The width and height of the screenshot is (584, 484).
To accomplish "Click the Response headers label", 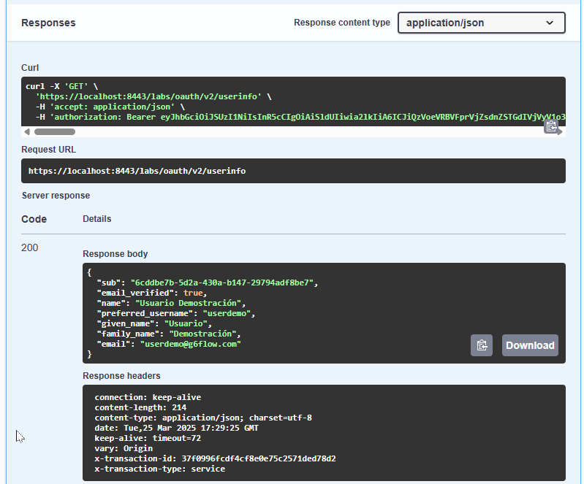I will click(x=121, y=376).
